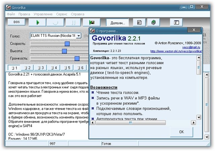Start reading with the green Play button
This screenshot has width=215, height=151.
click(x=37, y=22)
